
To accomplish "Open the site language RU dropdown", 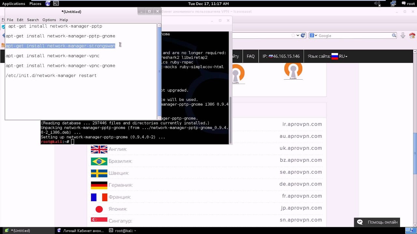I will [339, 56].
